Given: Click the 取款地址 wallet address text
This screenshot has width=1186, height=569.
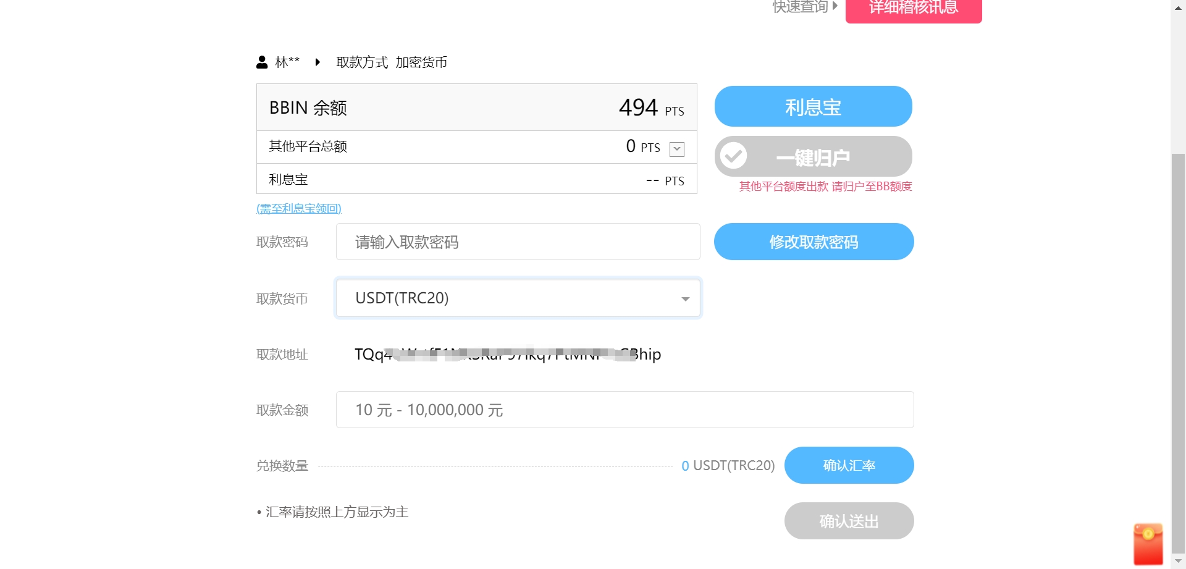Looking at the screenshot, I should [x=508, y=354].
